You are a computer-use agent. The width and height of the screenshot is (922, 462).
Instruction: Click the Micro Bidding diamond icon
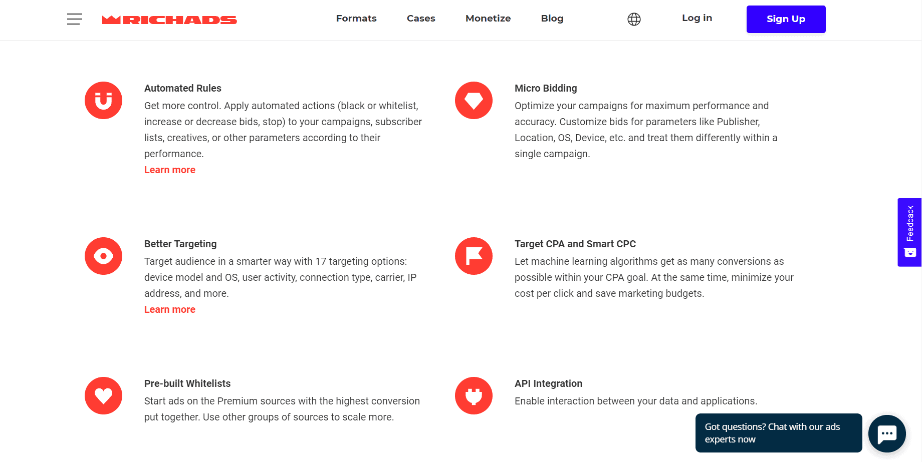pos(474,101)
